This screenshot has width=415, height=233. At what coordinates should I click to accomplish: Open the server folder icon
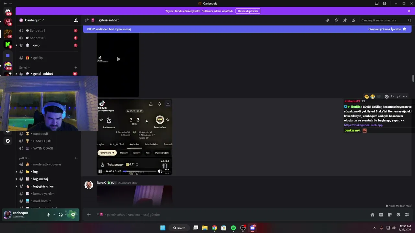(8, 55)
